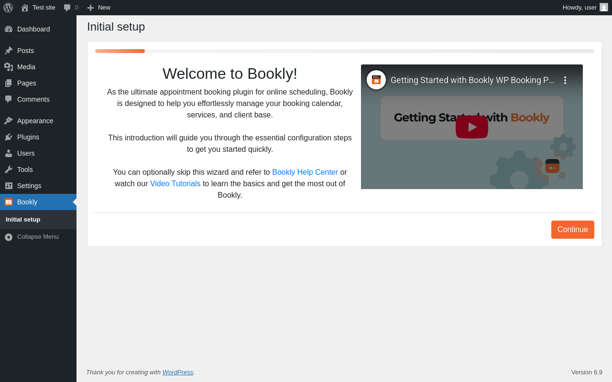612x382 pixels.
Task: Open the Dashboard menu item
Action: [x=38, y=29]
